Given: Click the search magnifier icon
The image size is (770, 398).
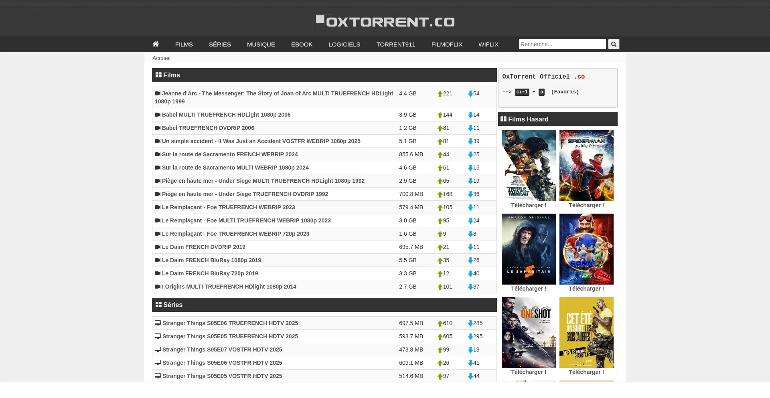Looking at the screenshot, I should (x=613, y=44).
